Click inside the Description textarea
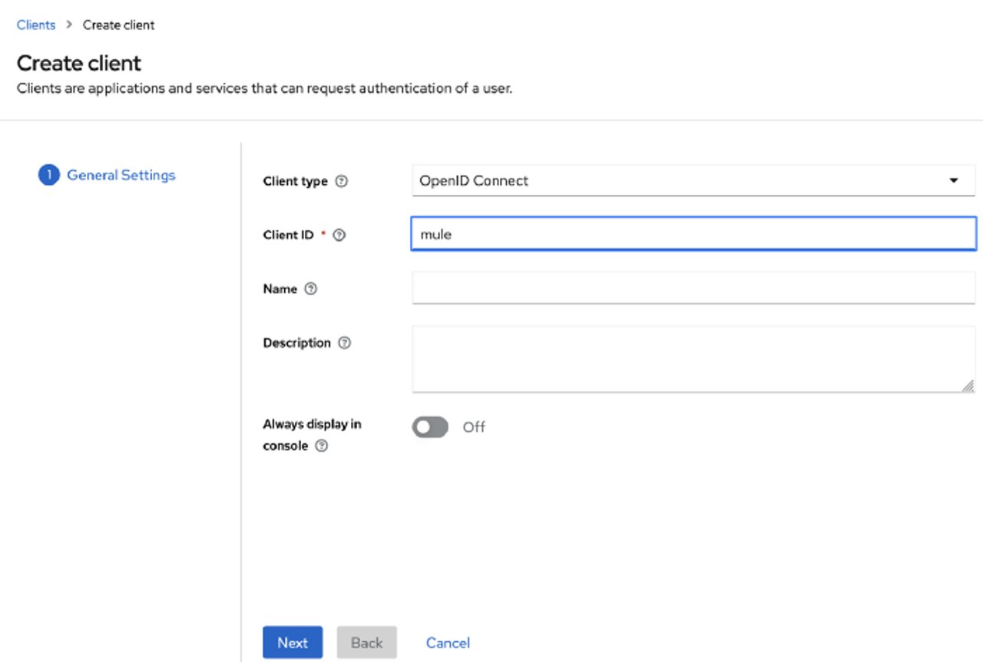 coord(691,357)
